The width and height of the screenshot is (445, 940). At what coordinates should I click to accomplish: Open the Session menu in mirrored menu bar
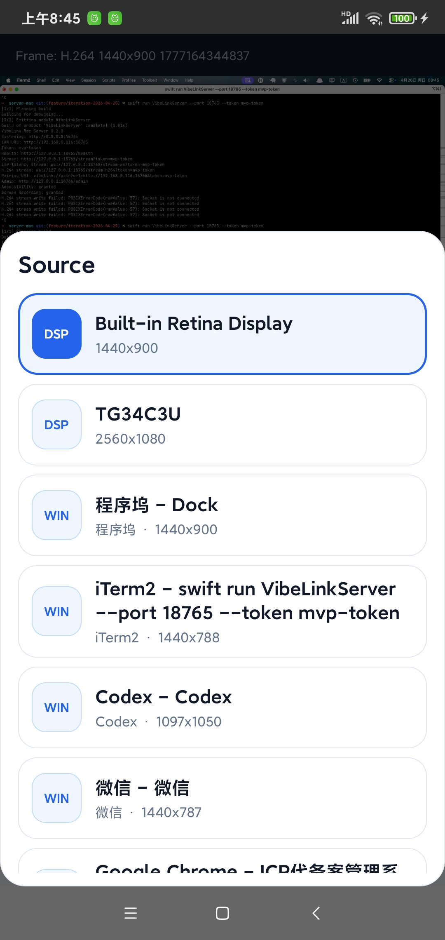click(x=88, y=80)
